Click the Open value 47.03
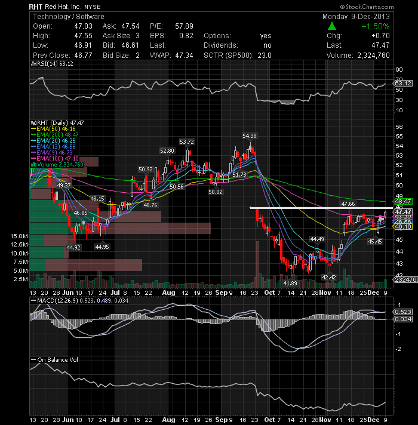418x425 pixels. pyautogui.click(x=83, y=26)
